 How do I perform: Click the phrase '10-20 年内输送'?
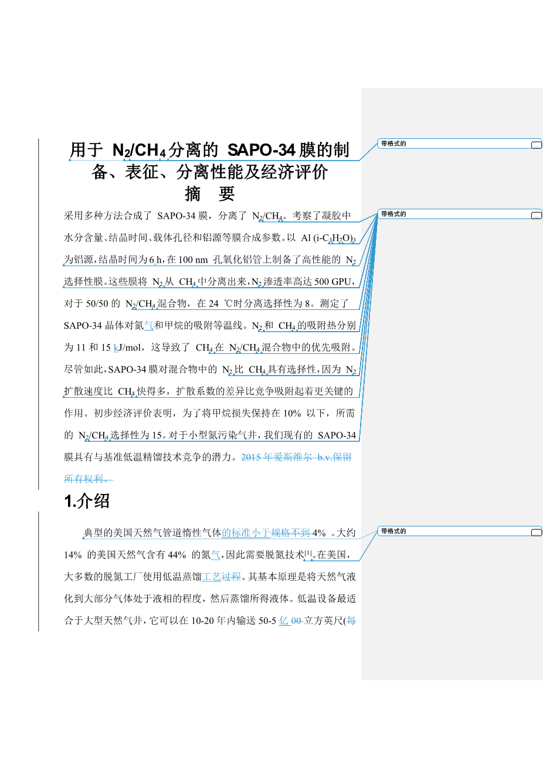point(224,621)
